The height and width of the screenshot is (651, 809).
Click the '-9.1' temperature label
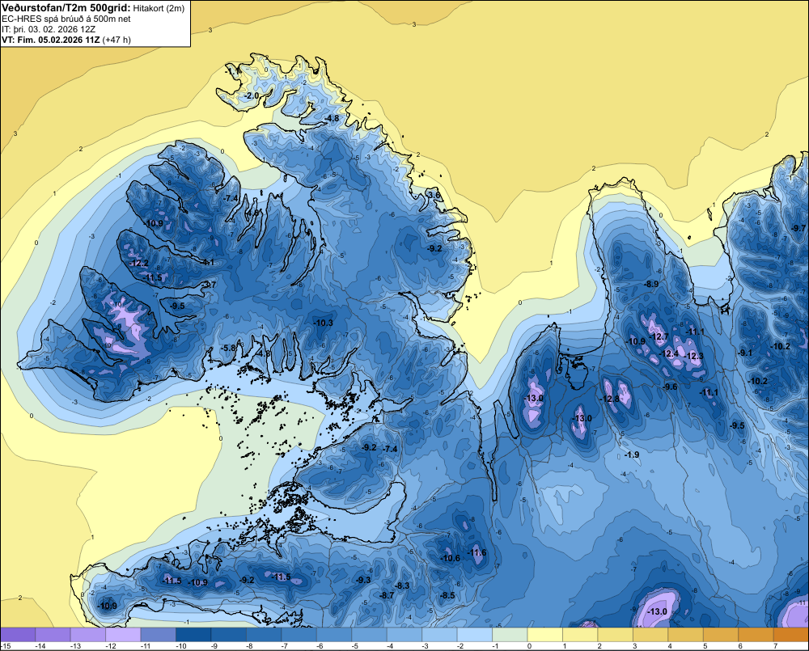(745, 353)
